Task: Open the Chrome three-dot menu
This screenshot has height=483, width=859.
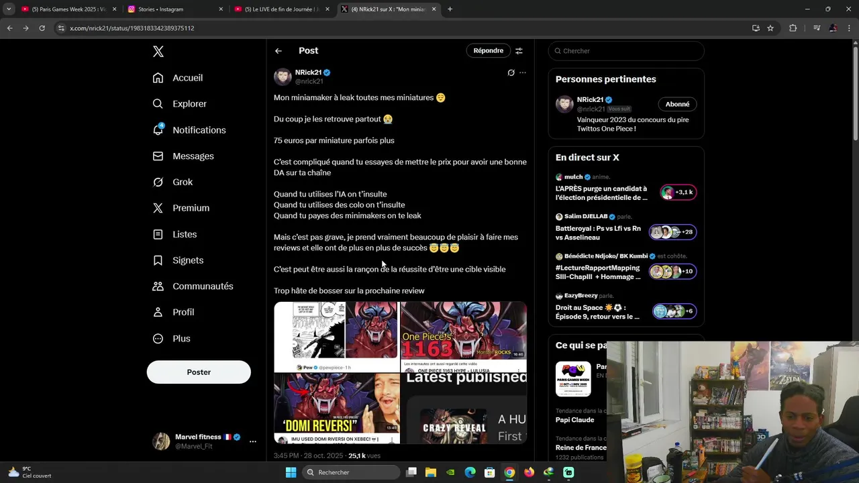Action: (x=849, y=28)
